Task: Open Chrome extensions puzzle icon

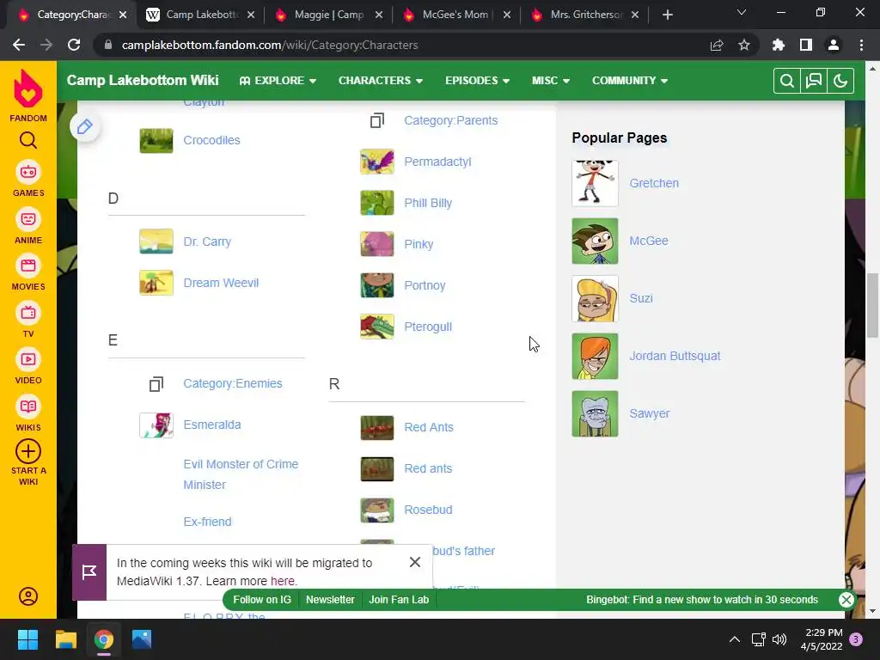Action: 779,45
